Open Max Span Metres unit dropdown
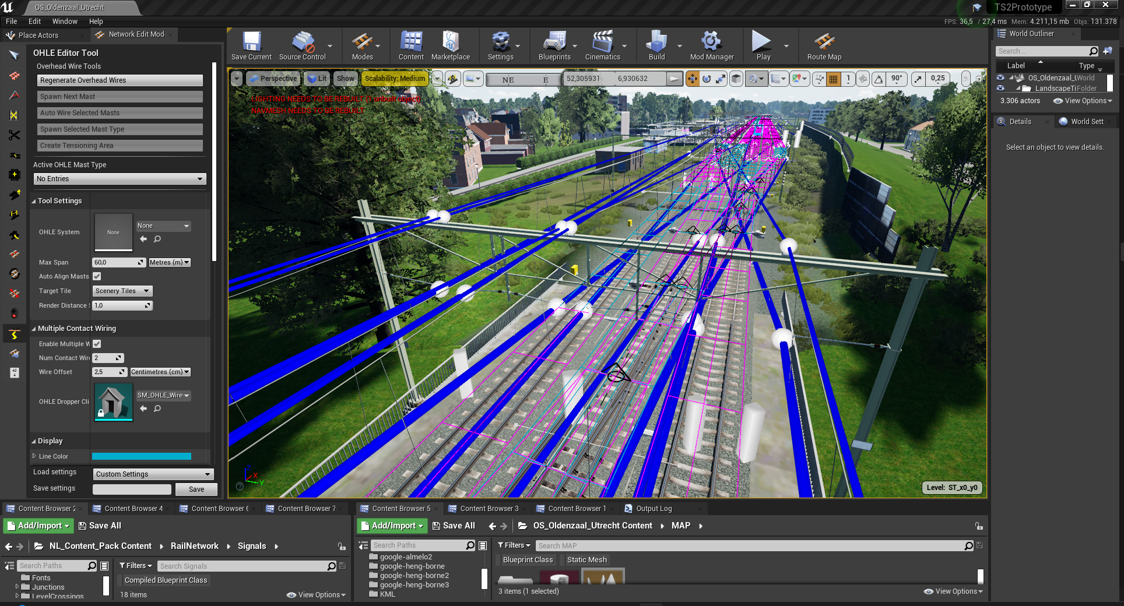Image resolution: width=1124 pixels, height=606 pixels. pos(170,262)
